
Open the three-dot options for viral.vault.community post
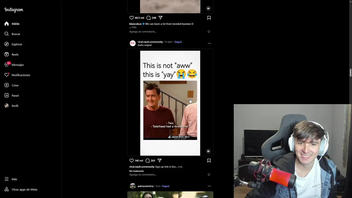point(209,43)
